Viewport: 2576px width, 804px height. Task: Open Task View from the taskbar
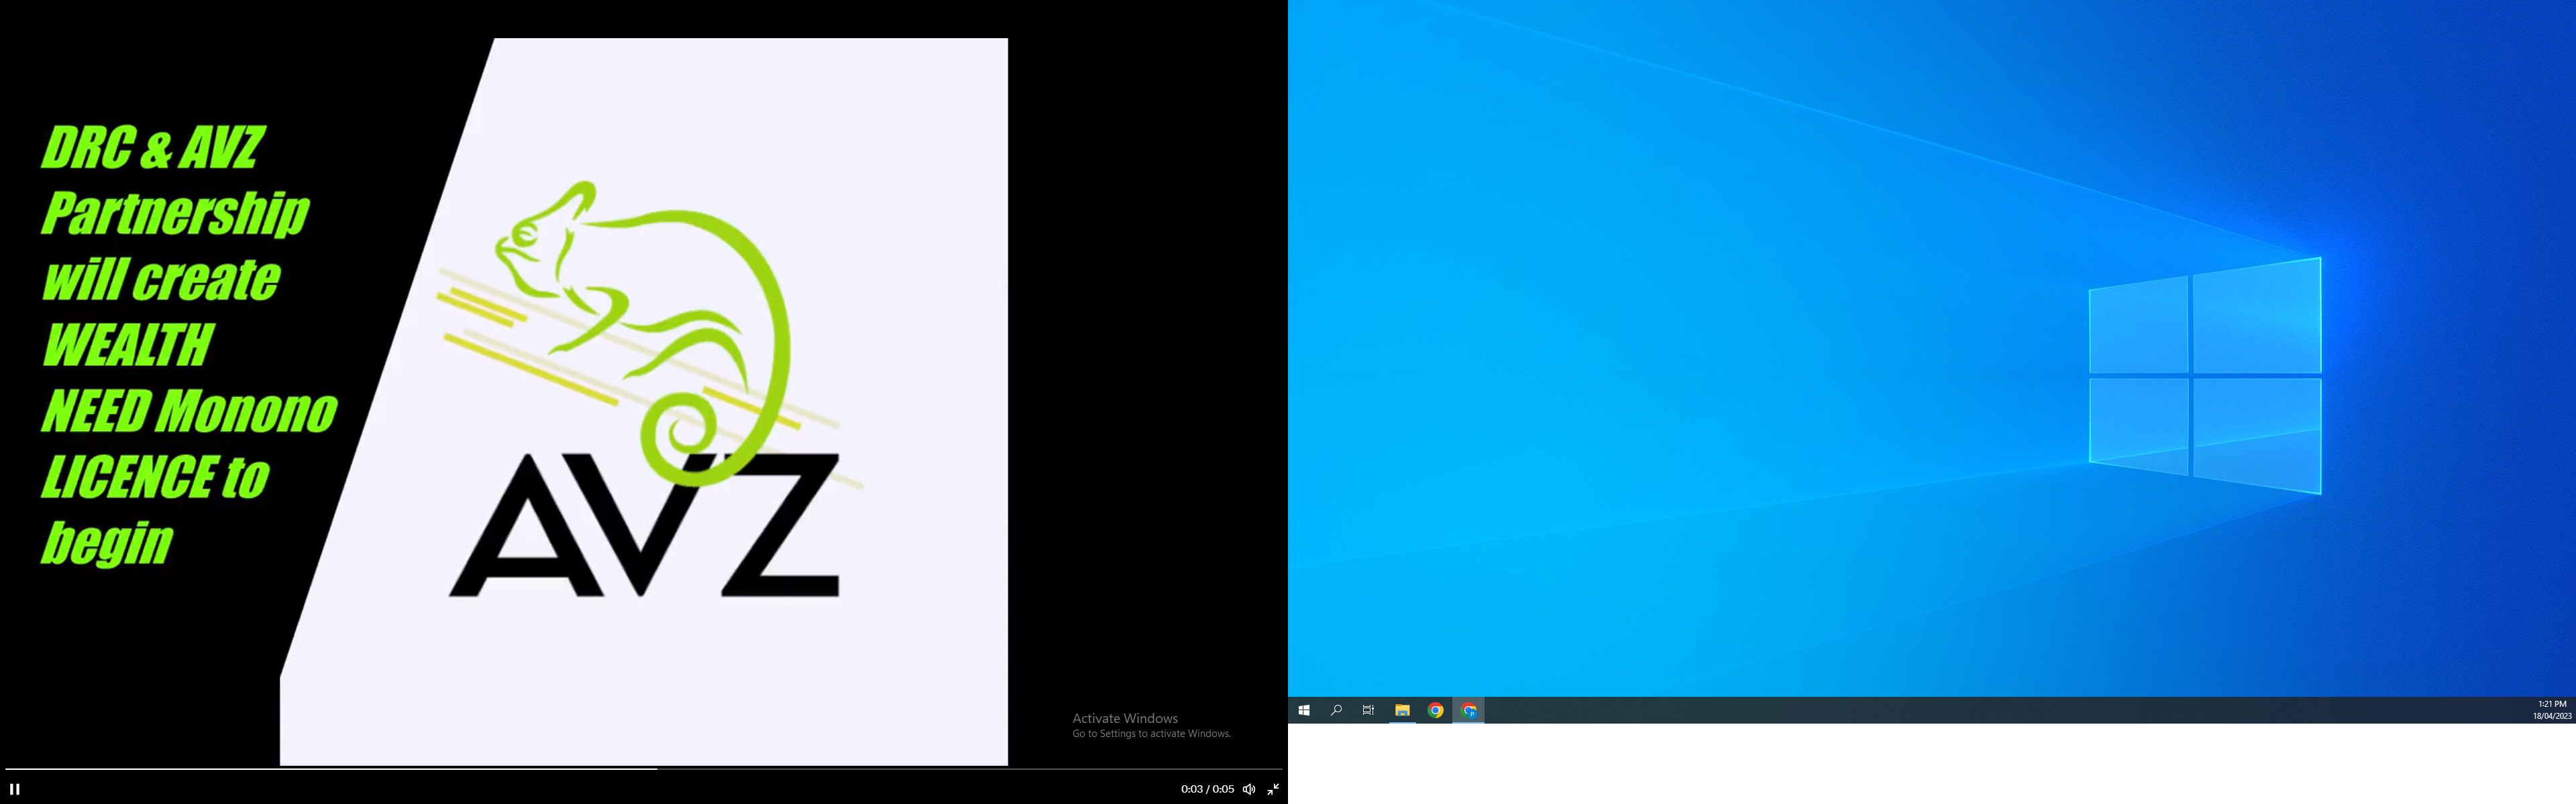1368,710
